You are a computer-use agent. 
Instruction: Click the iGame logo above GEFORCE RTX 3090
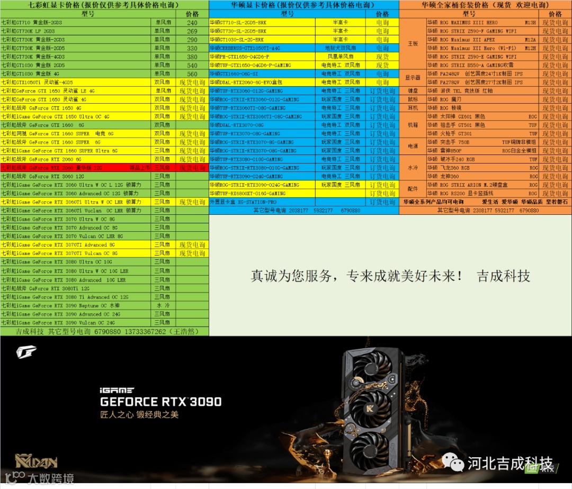click(x=117, y=390)
